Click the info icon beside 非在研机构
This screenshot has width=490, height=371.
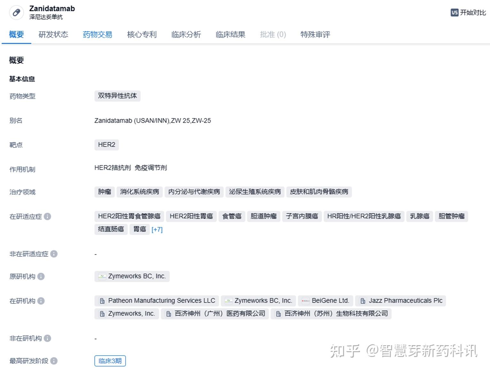(x=47, y=338)
